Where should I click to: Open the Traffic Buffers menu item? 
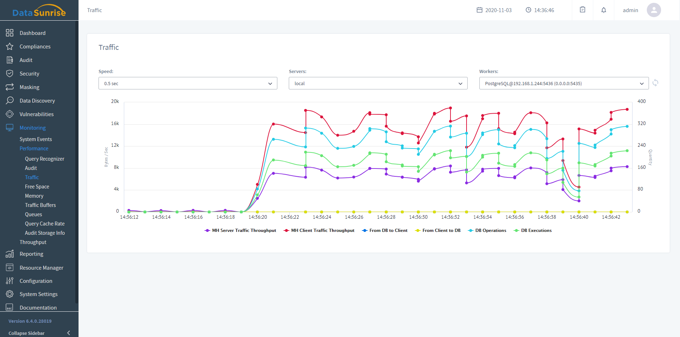coord(40,205)
